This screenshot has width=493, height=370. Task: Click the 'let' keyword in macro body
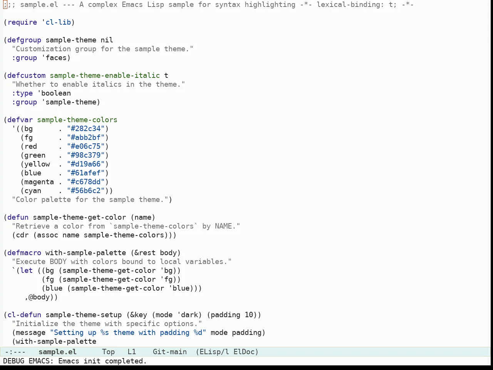coord(27,271)
